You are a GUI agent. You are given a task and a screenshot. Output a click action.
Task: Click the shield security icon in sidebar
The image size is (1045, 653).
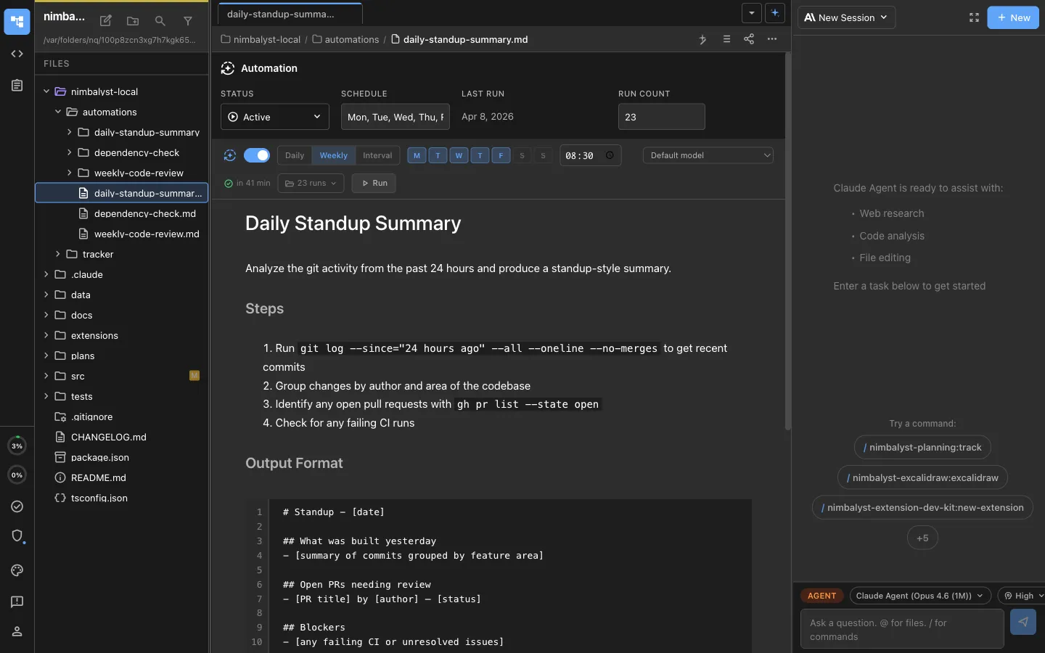pos(17,537)
